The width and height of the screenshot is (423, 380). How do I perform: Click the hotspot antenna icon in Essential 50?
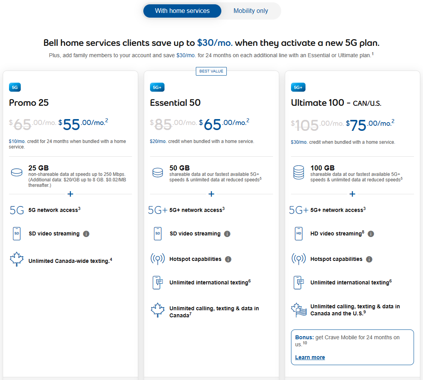[x=157, y=259]
